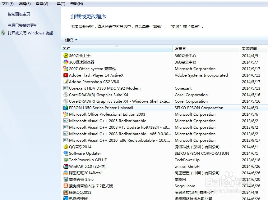Screen dimensions: 268x200
Task: Click the Visual C++ 2008 ATL Update icon
Action: (66, 127)
